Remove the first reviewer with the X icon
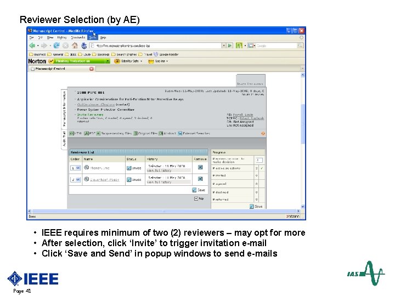The width and height of the screenshot is (395, 296). coord(200,167)
